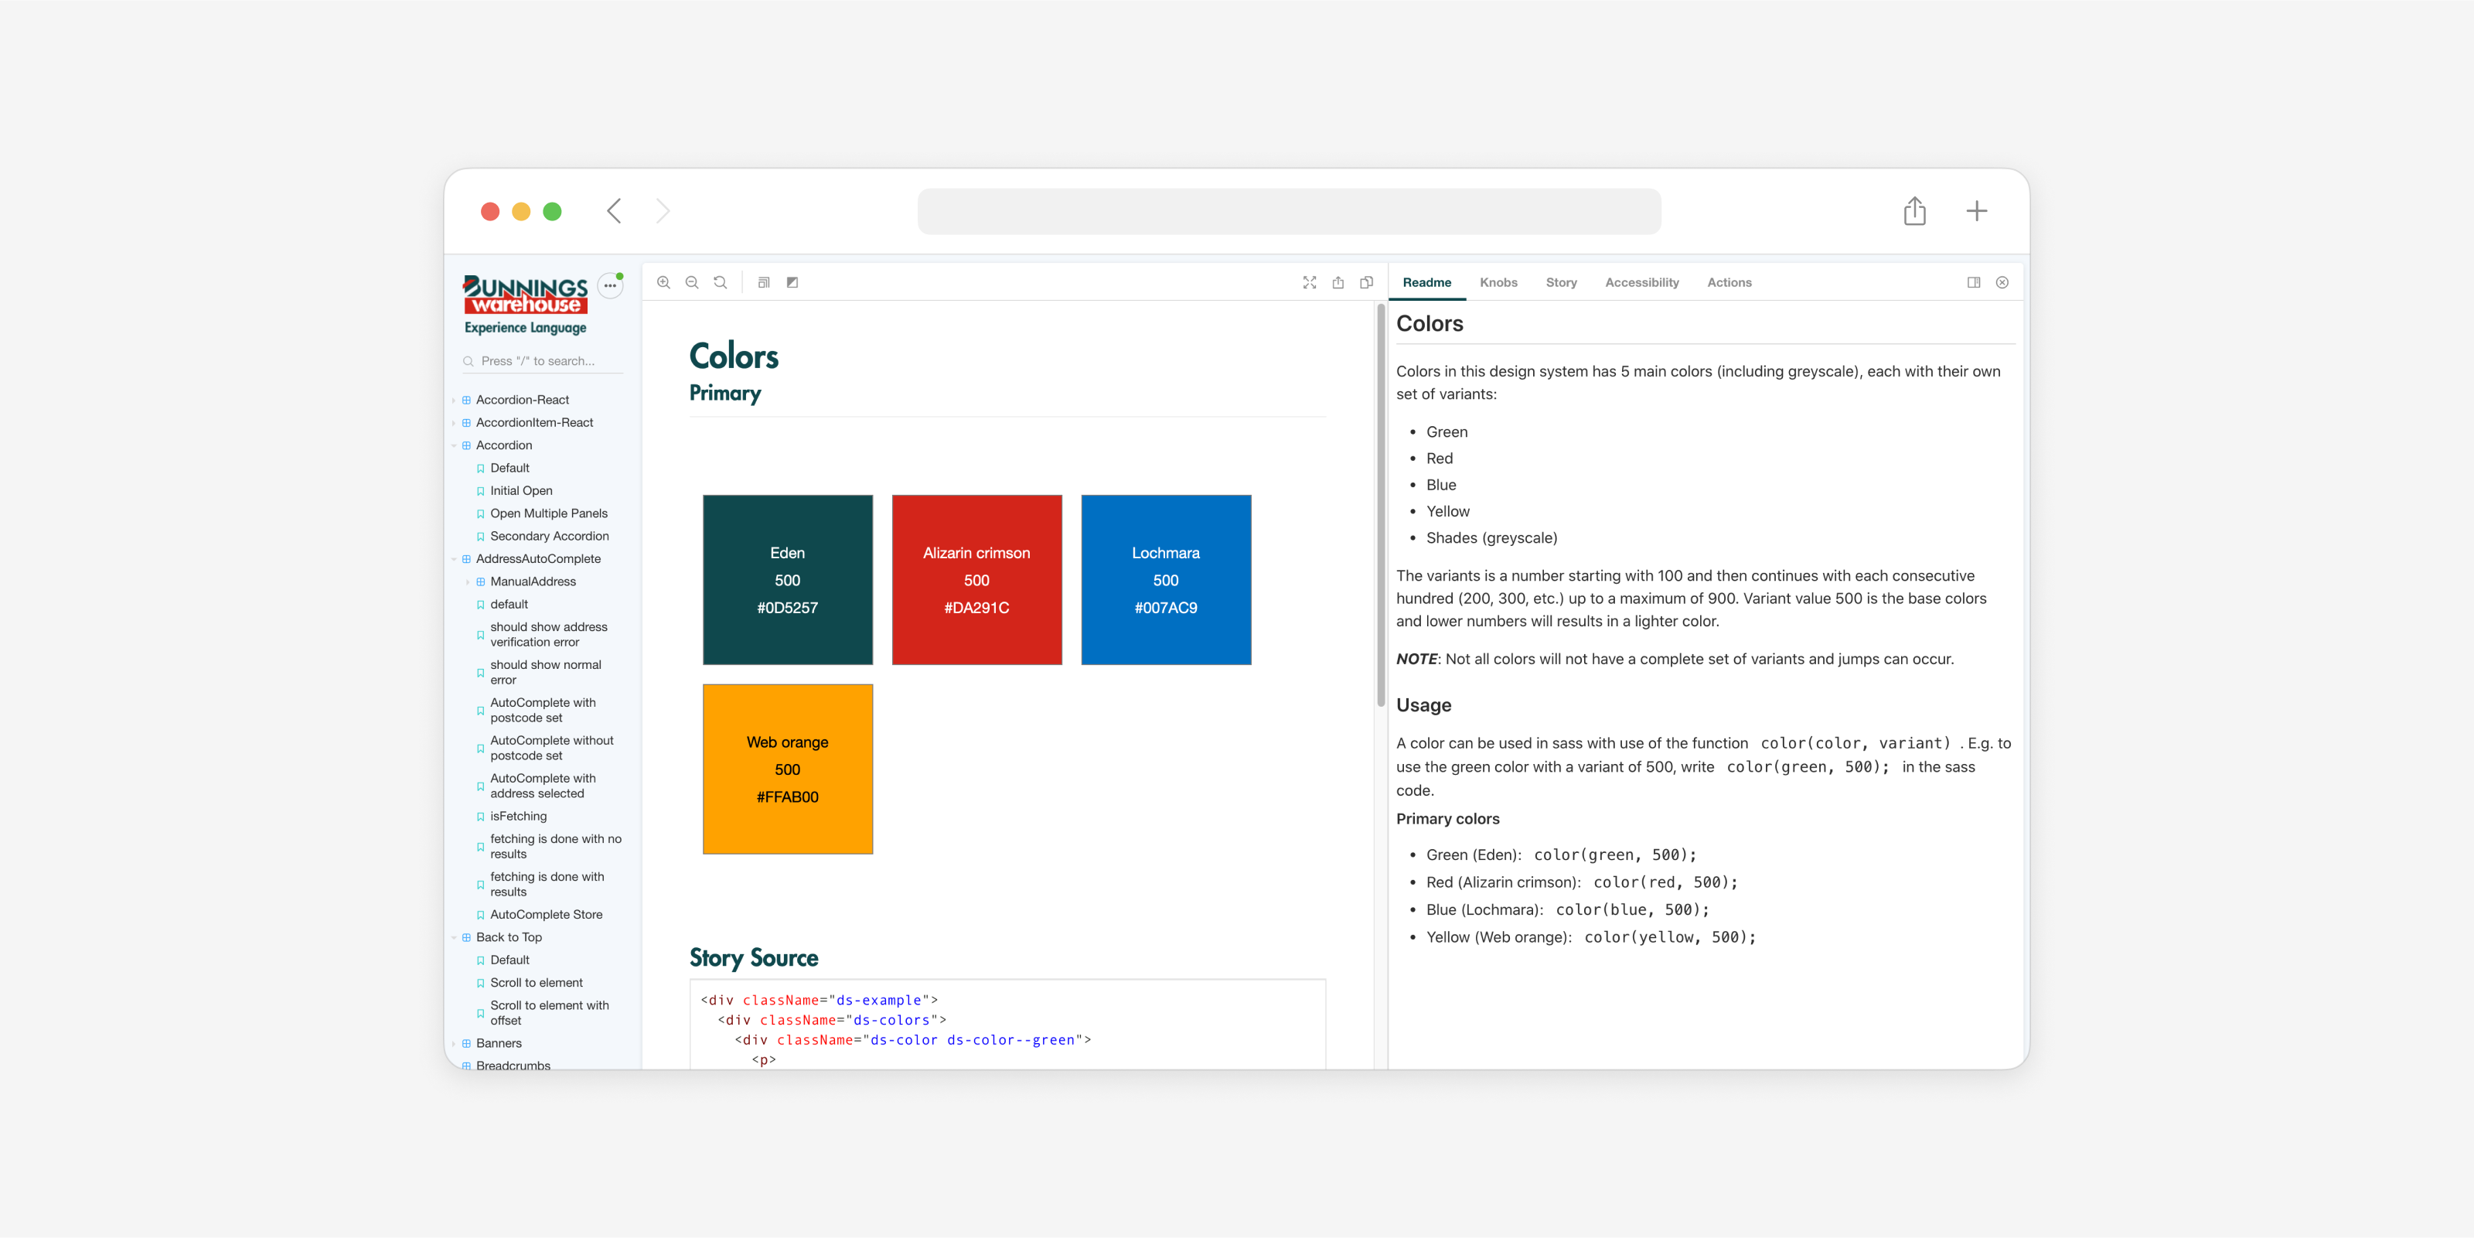Expand the Banners tree node arrow
Viewport: 2474px width, 1238px height.
pos(453,1043)
